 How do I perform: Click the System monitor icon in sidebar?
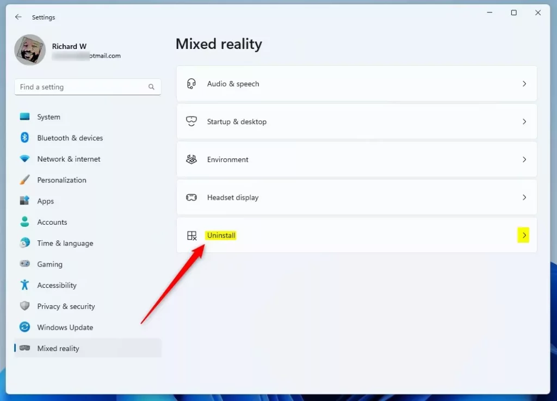point(24,116)
